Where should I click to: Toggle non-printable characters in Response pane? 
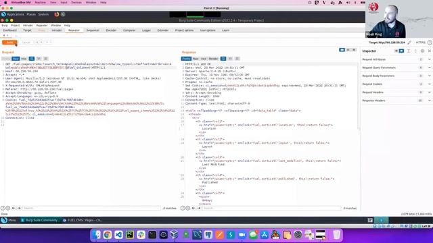[230, 59]
